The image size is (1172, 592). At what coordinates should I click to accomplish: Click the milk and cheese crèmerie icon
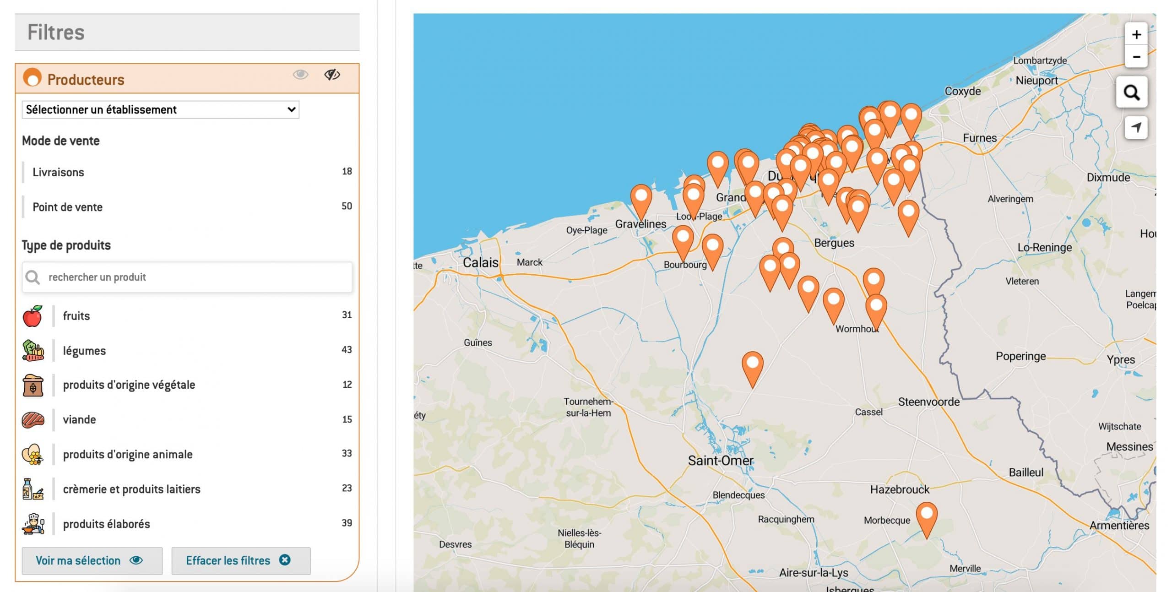(x=33, y=489)
